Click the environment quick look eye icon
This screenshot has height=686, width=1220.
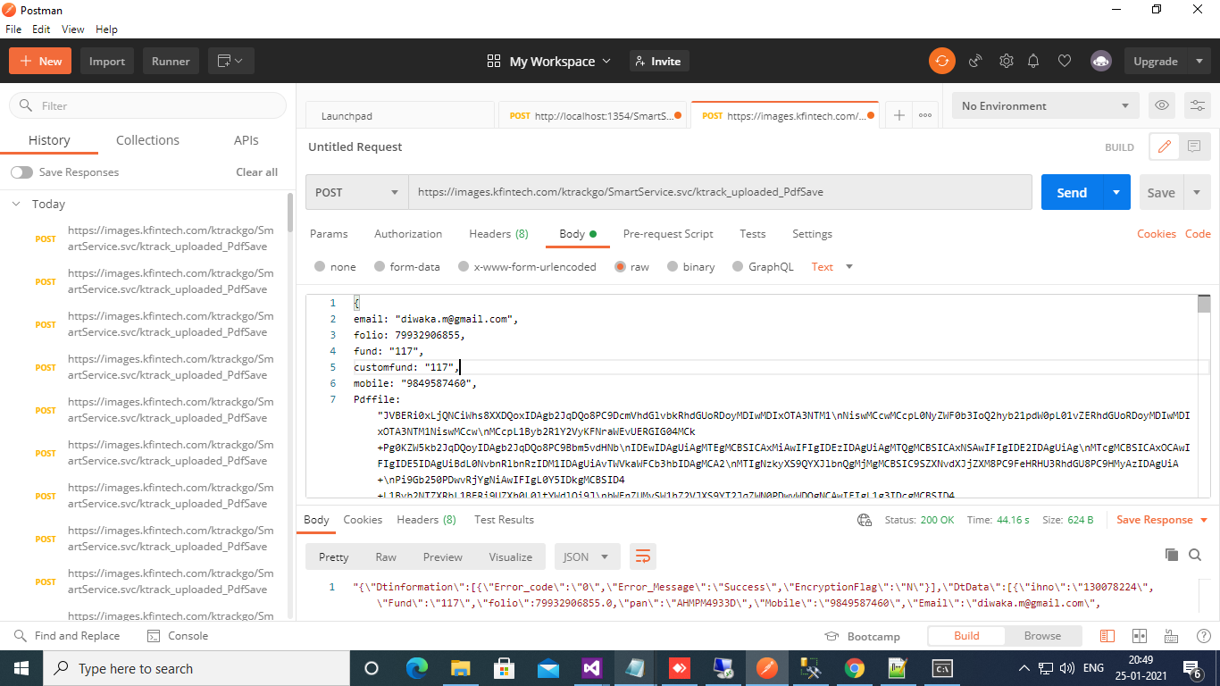(x=1161, y=105)
